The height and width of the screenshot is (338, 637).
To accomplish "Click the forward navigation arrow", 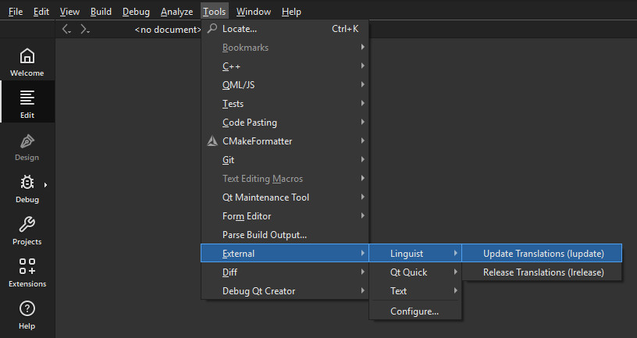I will pyautogui.click(x=85, y=30).
